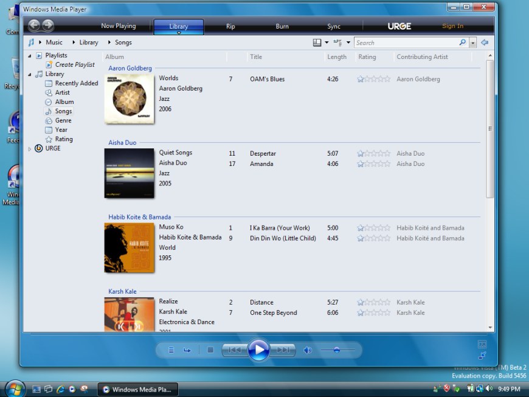The image size is (529, 397).
Task: Open the layout options dropdown arrow
Action: [x=327, y=43]
